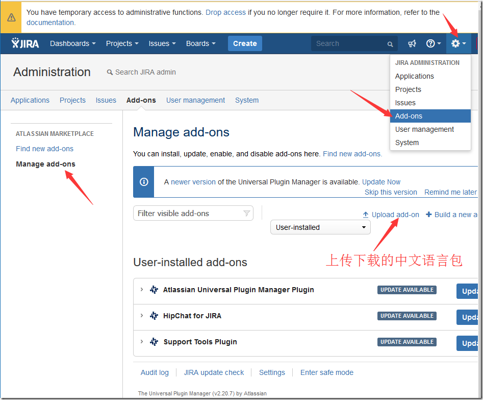Click the upload arrow icon
483x400 pixels.
pyautogui.click(x=366, y=215)
